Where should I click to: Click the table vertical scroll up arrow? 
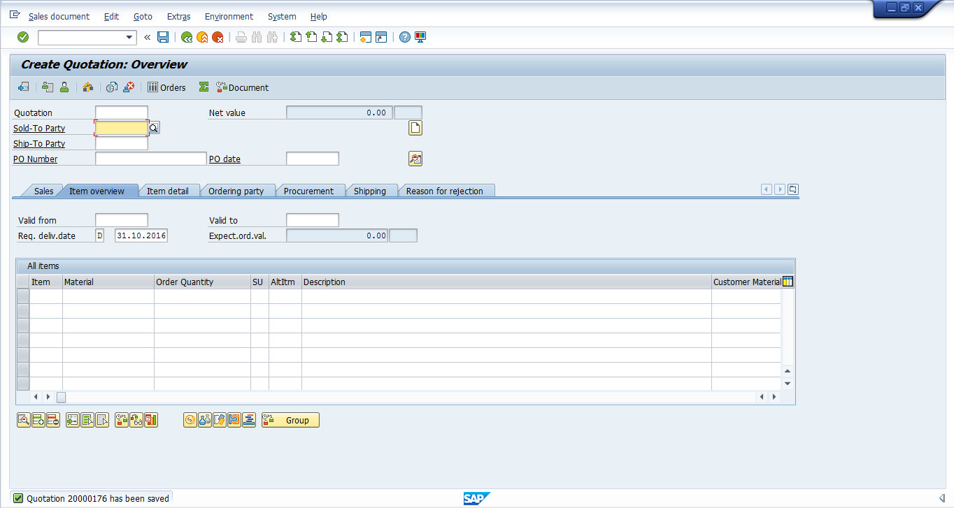point(788,371)
